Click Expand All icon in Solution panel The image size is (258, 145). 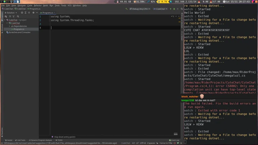26,13
